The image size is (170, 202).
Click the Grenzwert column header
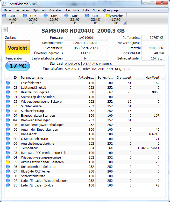coord(124,77)
